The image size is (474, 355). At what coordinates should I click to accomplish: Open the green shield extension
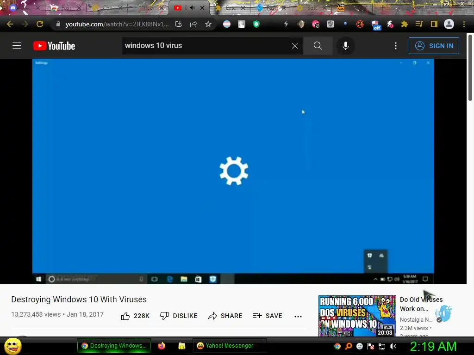click(256, 24)
